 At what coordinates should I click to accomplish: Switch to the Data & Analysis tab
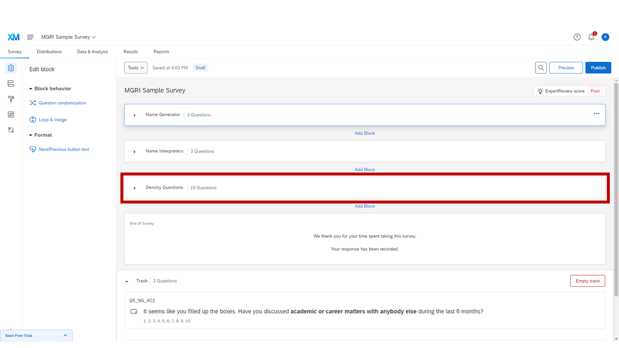pyautogui.click(x=92, y=52)
